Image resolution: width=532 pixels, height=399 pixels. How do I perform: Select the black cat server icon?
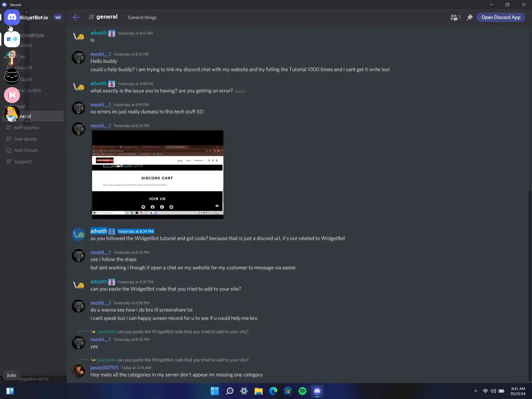point(12,76)
